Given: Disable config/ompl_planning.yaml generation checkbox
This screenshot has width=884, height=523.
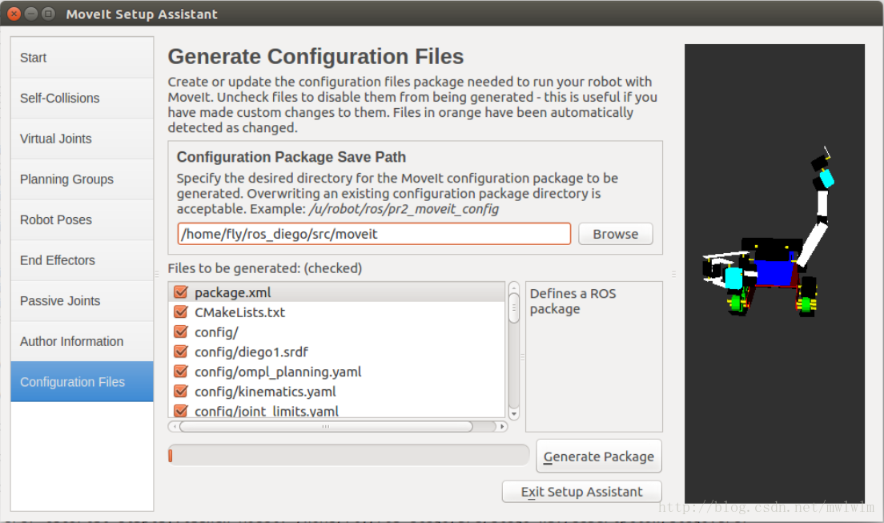Looking at the screenshot, I should 181,372.
